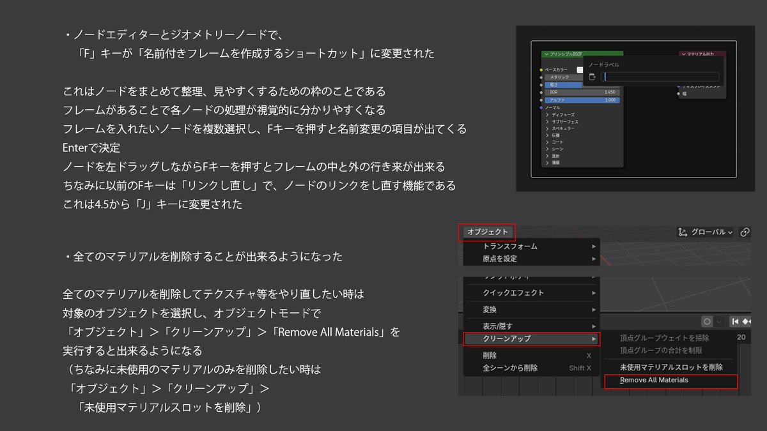Click the 幅 socket on マテリアル出力 node

coord(679,94)
